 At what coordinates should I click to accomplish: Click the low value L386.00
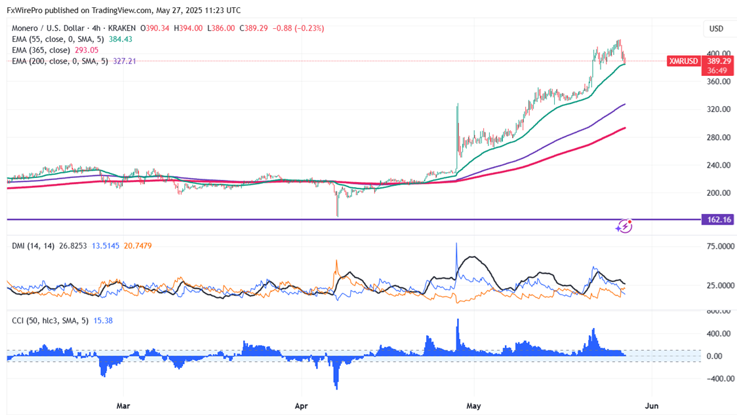point(221,28)
